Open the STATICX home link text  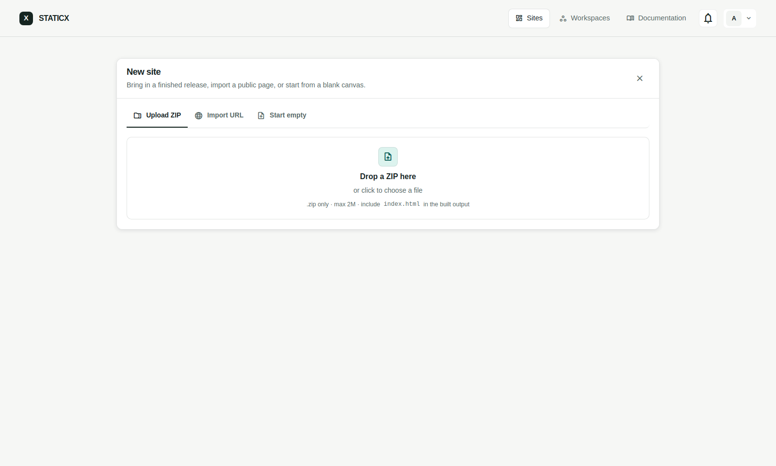[x=54, y=18]
